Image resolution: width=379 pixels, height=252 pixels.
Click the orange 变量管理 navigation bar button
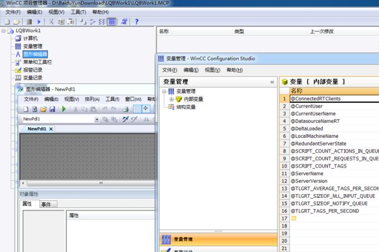coord(219,239)
